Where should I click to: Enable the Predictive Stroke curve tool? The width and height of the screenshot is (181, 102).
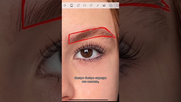98,5
